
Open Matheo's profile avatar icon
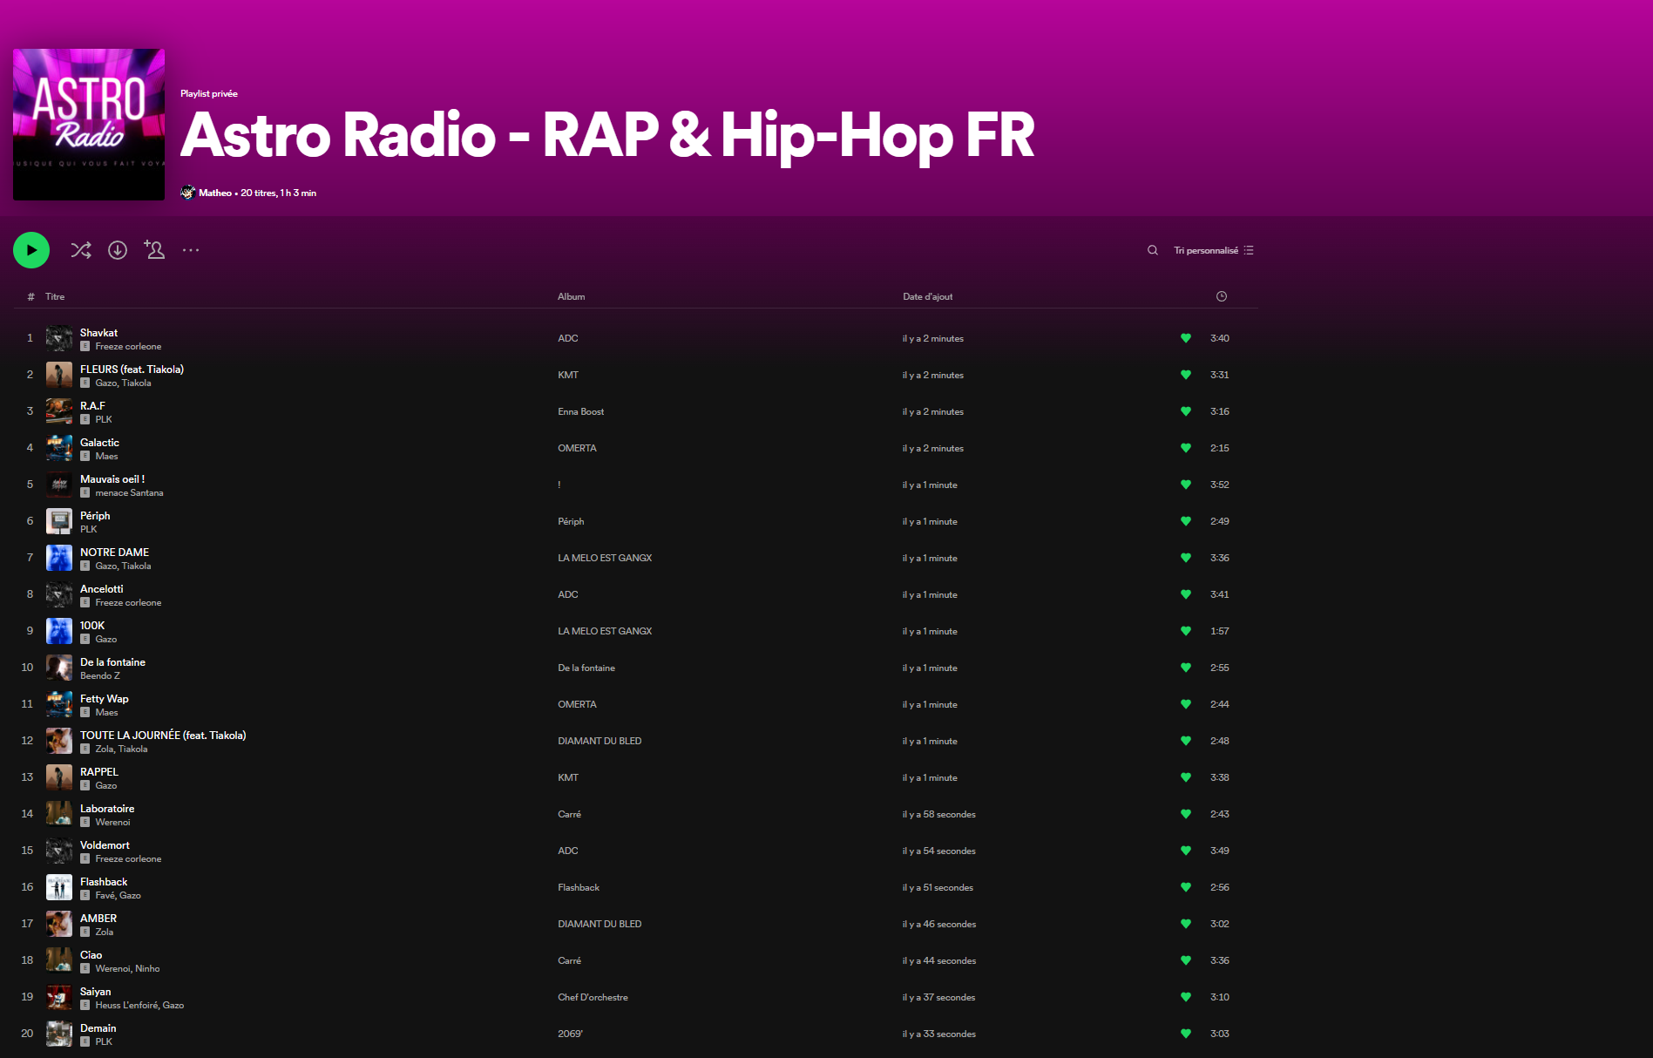[x=187, y=193]
